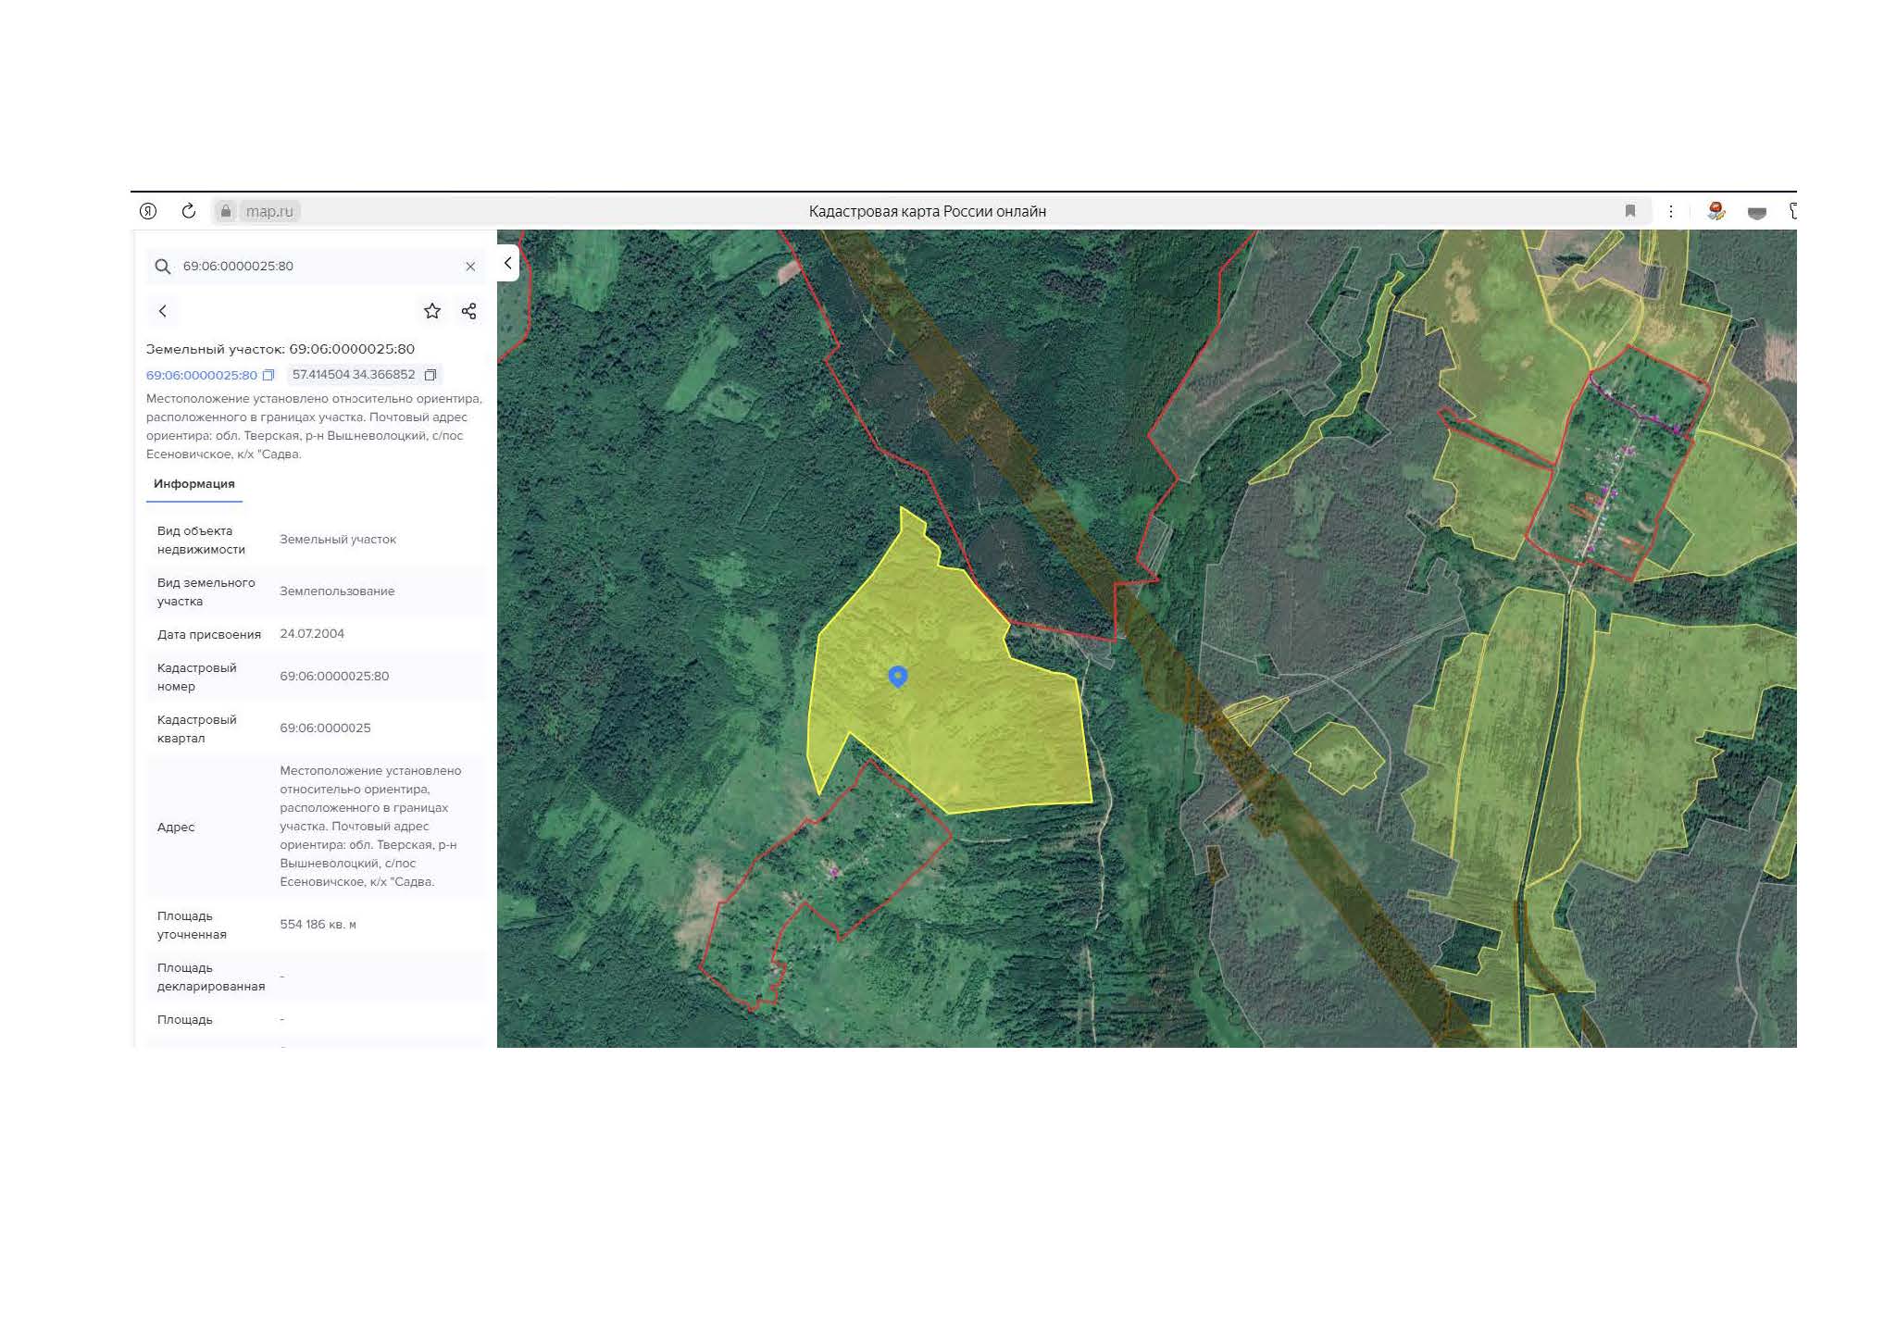This screenshot has height=1332, width=1884.
Task: Select the value Землепользование
Action: pyautogui.click(x=337, y=591)
